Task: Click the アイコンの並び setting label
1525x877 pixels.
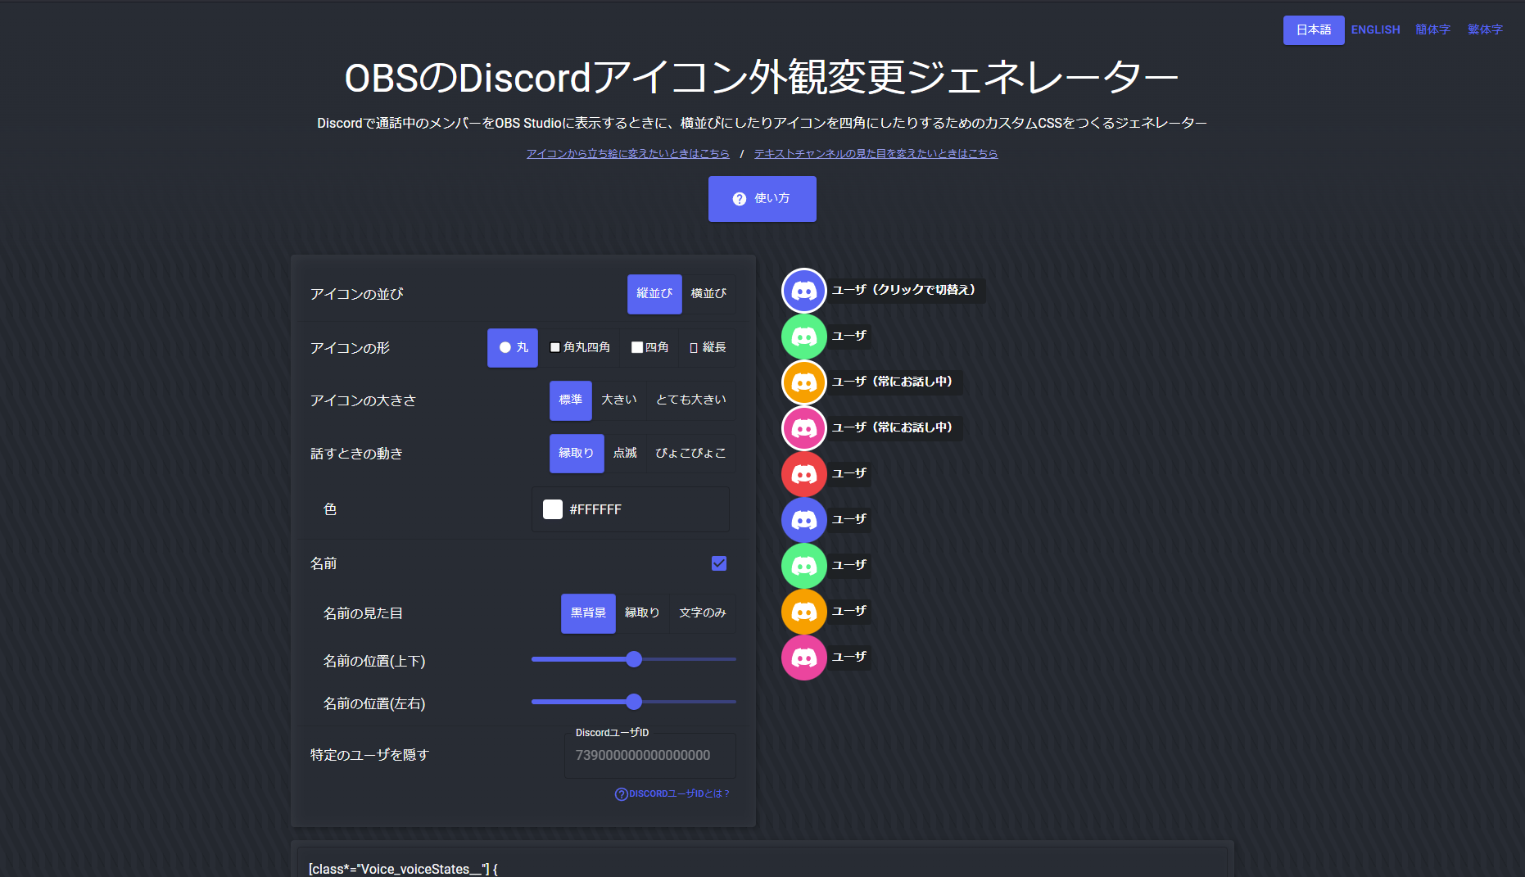Action: point(357,294)
